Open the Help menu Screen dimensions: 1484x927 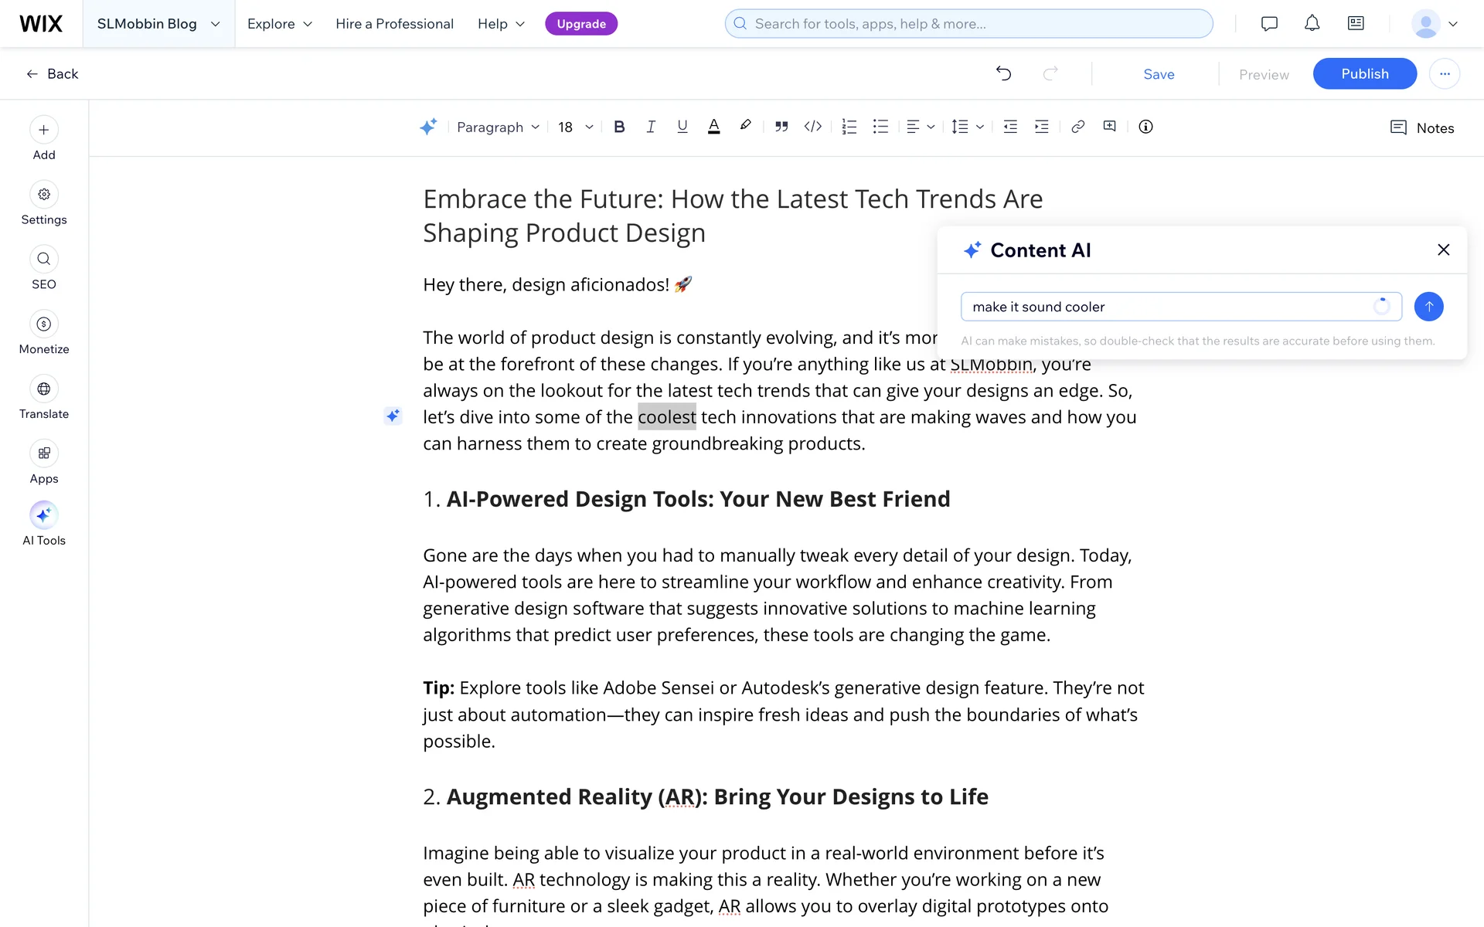[x=501, y=23]
